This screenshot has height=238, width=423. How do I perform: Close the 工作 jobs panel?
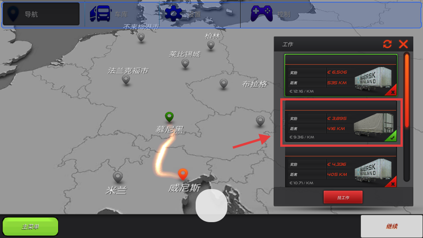[x=403, y=44]
